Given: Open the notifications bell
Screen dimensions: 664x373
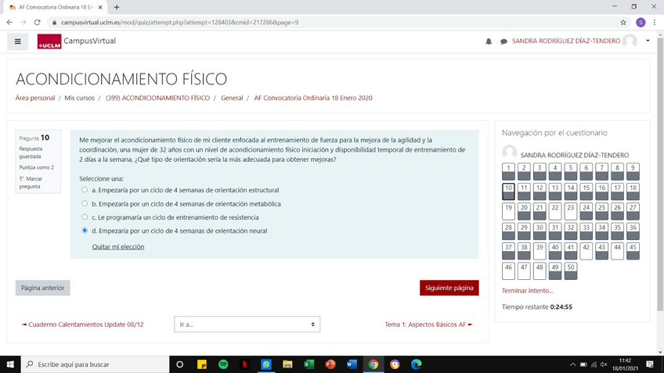Looking at the screenshot, I should pyautogui.click(x=489, y=41).
